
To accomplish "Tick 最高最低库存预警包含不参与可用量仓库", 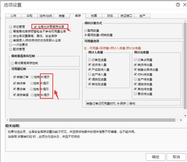I will (x=11, y=31).
